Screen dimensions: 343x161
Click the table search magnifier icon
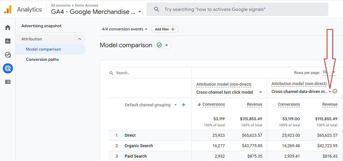tap(111, 73)
